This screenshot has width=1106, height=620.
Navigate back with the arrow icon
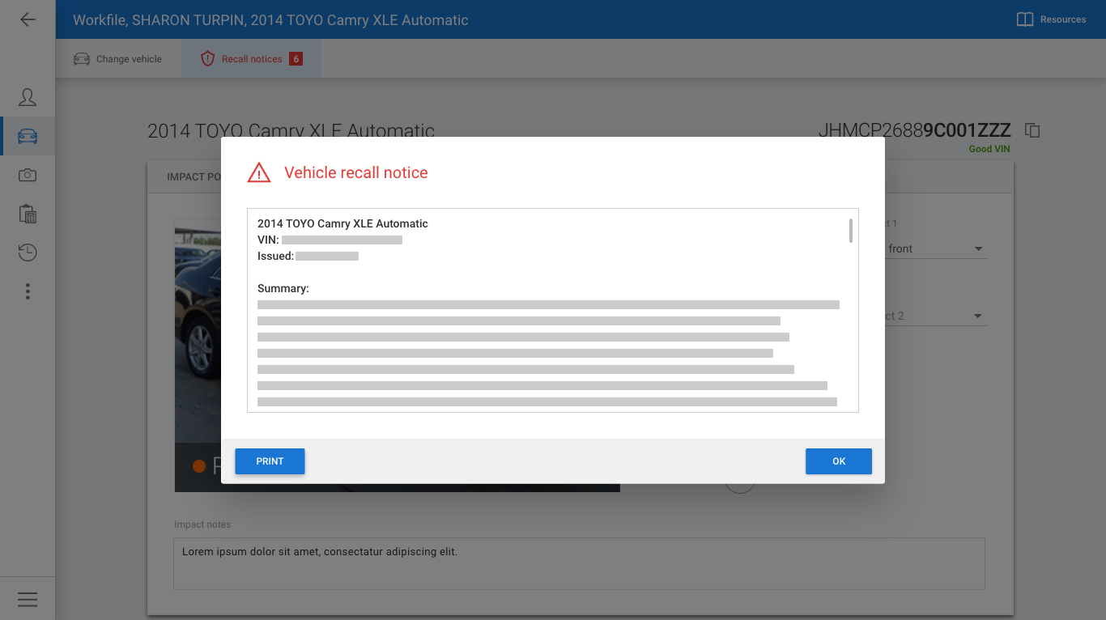[x=28, y=19]
